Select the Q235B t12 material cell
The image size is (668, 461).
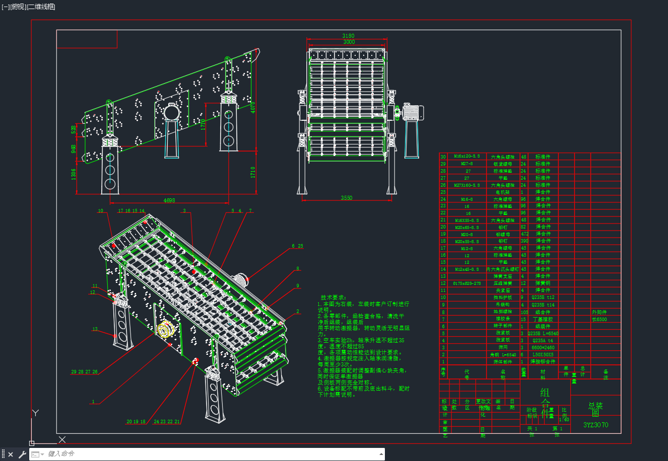pos(543,297)
